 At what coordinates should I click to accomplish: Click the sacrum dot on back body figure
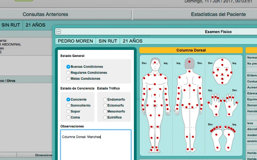click(189, 104)
